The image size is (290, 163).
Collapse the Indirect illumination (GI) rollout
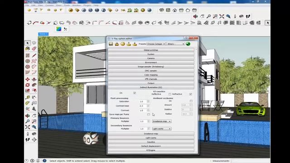[x=151, y=87]
